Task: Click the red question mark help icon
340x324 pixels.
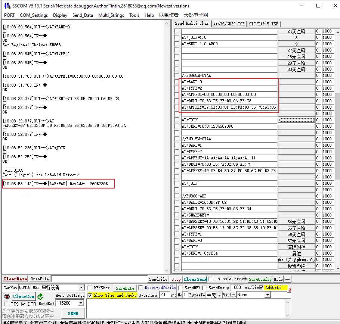Action: pyautogui.click(x=289, y=290)
